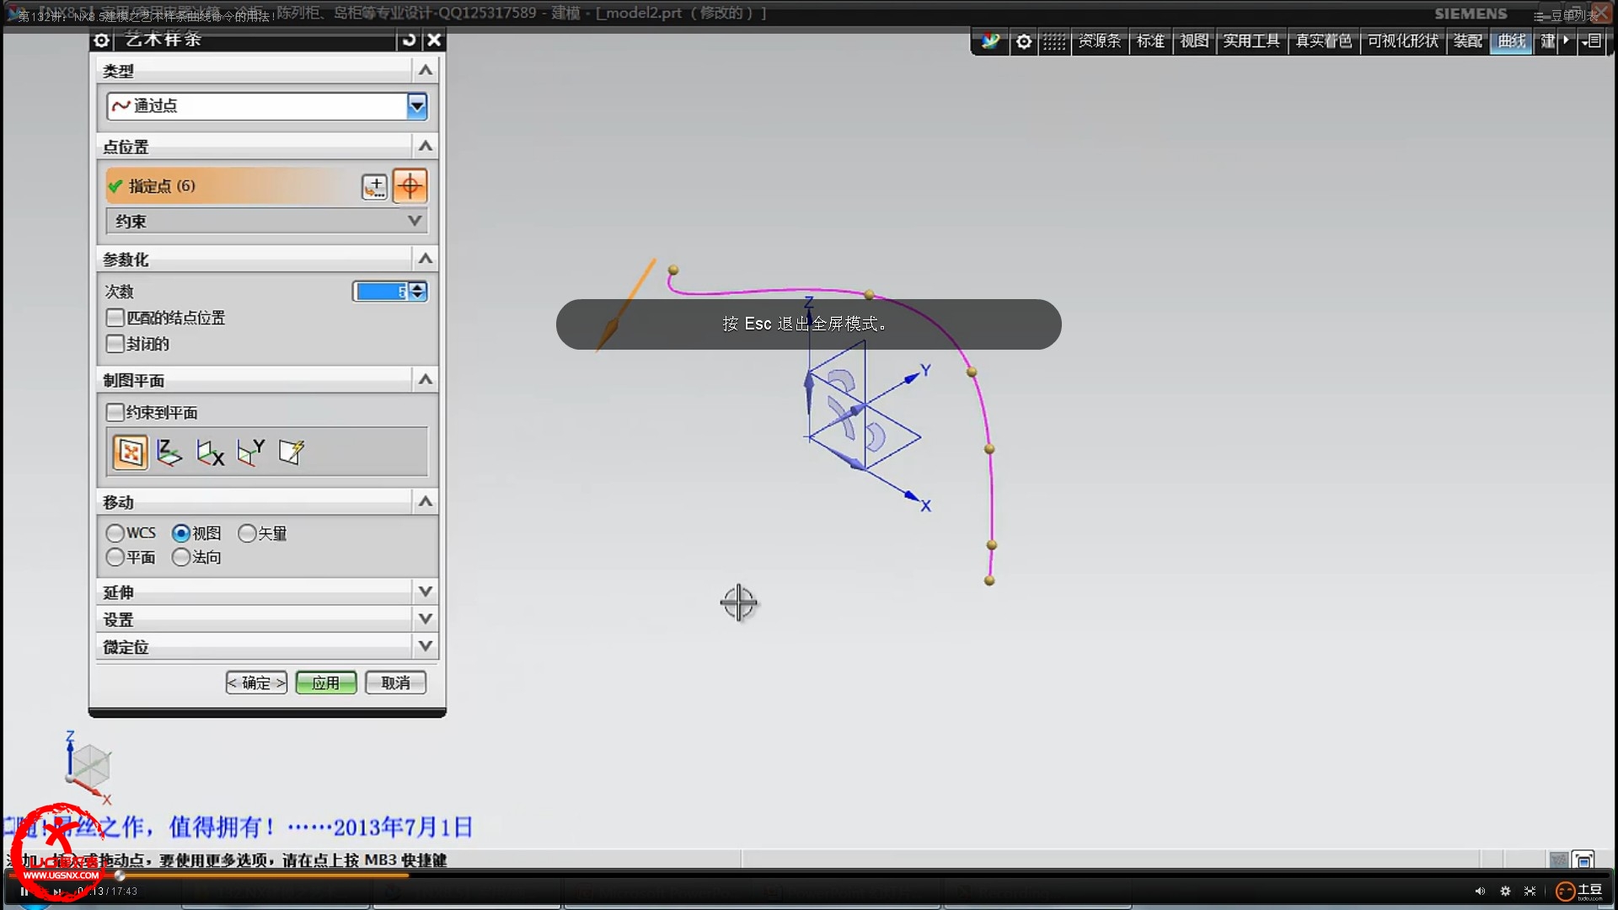Click the 次数 degree spinner arrows
The image size is (1618, 910).
click(417, 292)
